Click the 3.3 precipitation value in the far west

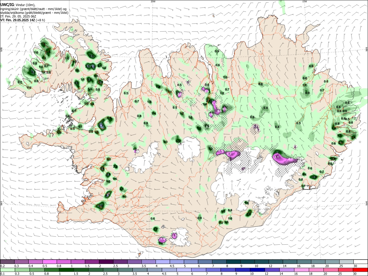point(33,72)
